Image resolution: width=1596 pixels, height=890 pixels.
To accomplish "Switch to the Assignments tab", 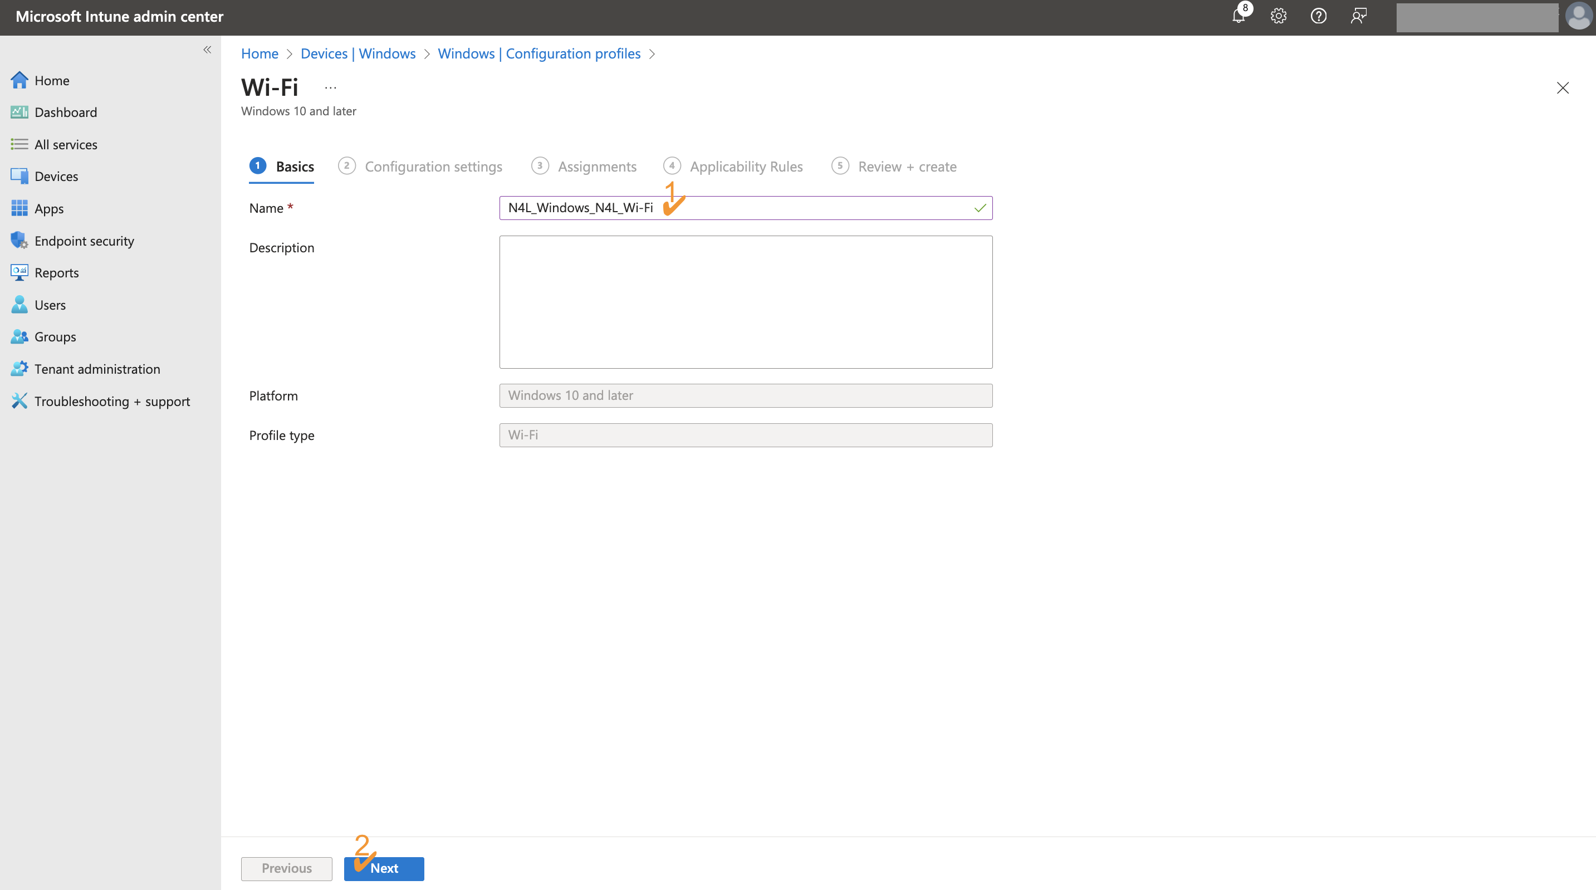I will coord(598,166).
